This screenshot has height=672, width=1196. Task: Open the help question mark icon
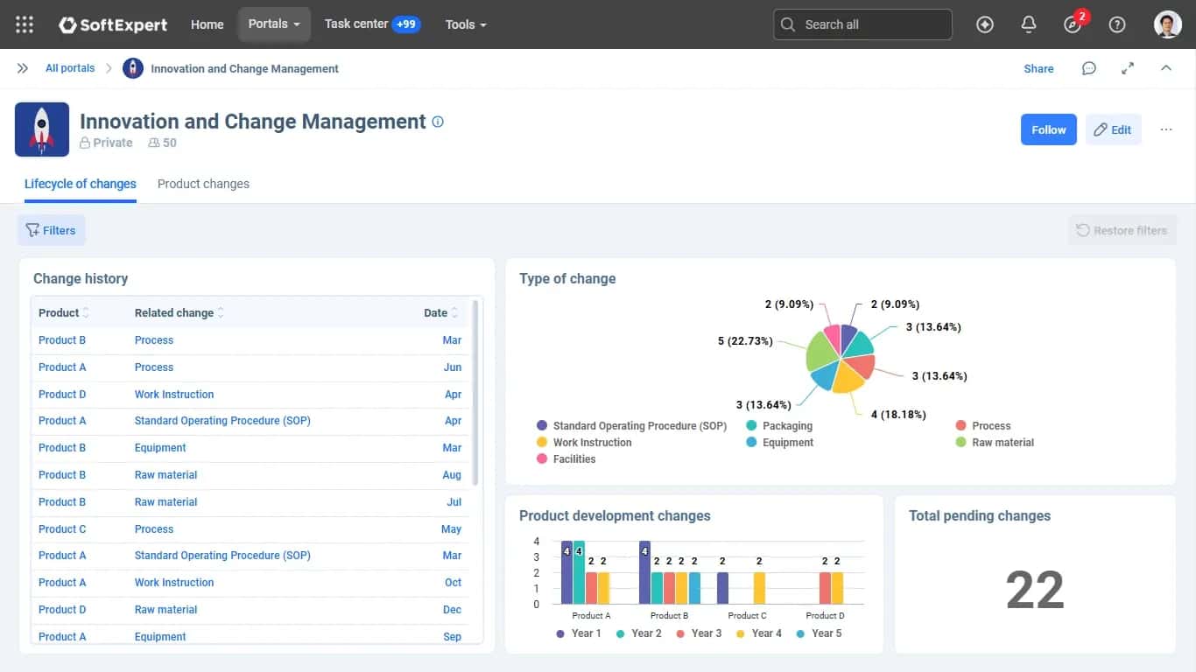pos(1117,24)
